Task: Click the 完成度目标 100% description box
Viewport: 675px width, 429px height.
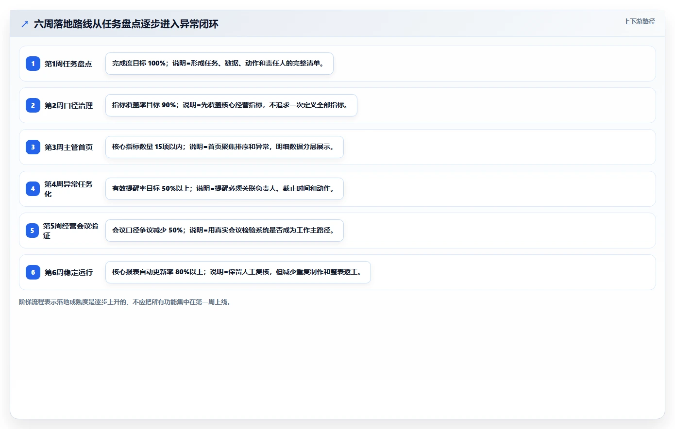Action: point(219,64)
